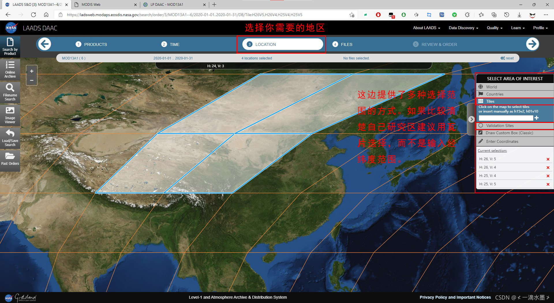Screen dimensions: 554x303
Task: Open Search by Product in sidebar
Action: tap(10, 46)
